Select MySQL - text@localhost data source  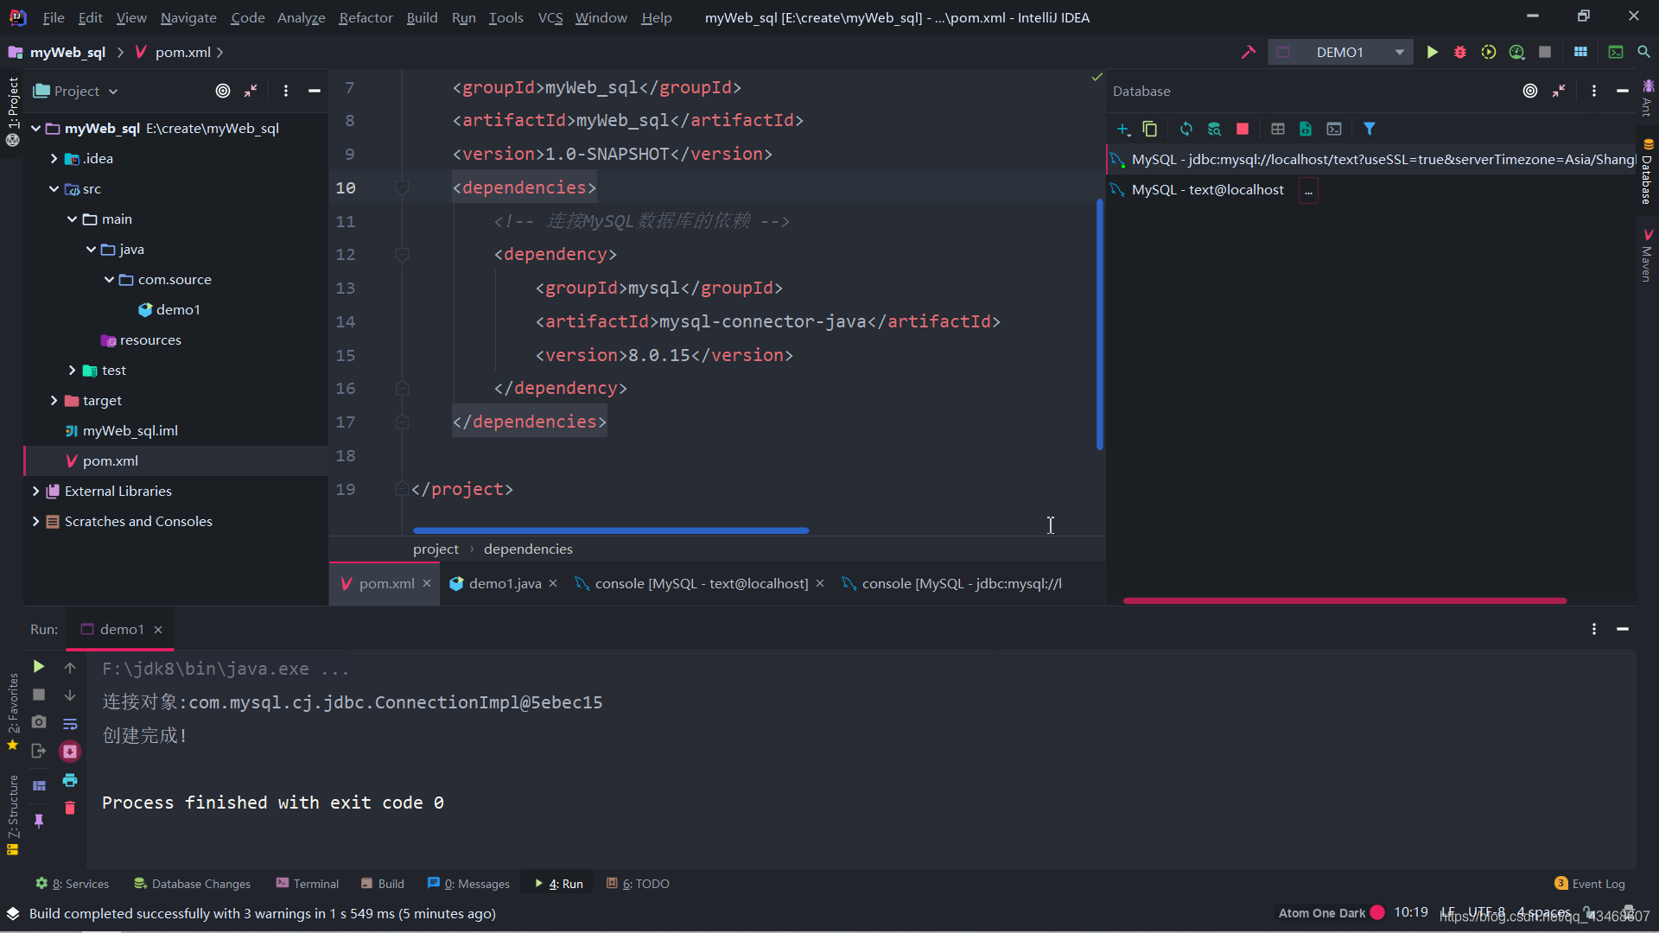(x=1207, y=190)
